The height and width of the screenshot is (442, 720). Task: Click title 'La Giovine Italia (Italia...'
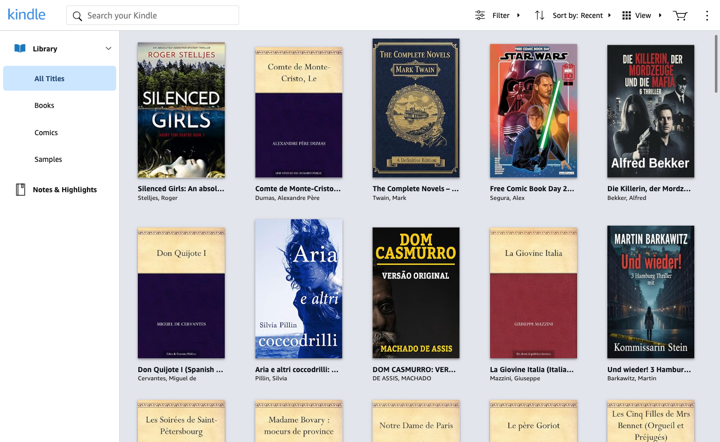pos(532,370)
